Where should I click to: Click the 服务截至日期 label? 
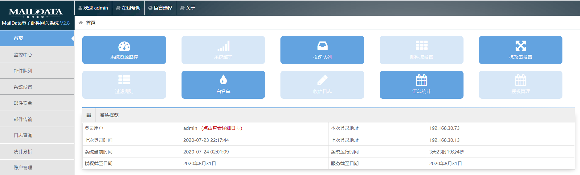(345, 164)
